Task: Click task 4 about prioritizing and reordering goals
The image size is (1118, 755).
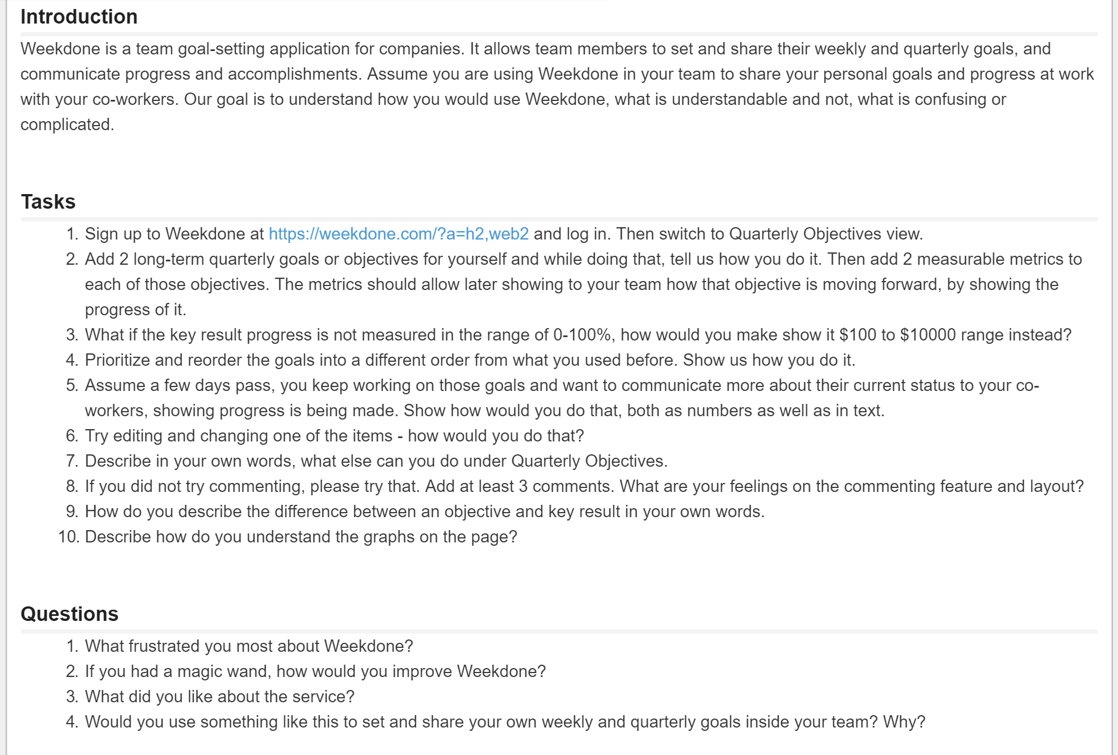Action: pyautogui.click(x=470, y=360)
